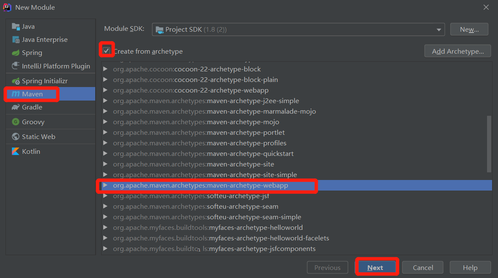Image resolution: width=498 pixels, height=278 pixels.
Task: Select softeu-archetype-jsf row
Action: pyautogui.click(x=297, y=196)
